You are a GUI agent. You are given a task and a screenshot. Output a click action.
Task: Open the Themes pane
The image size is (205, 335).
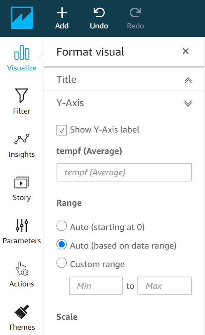click(x=21, y=318)
